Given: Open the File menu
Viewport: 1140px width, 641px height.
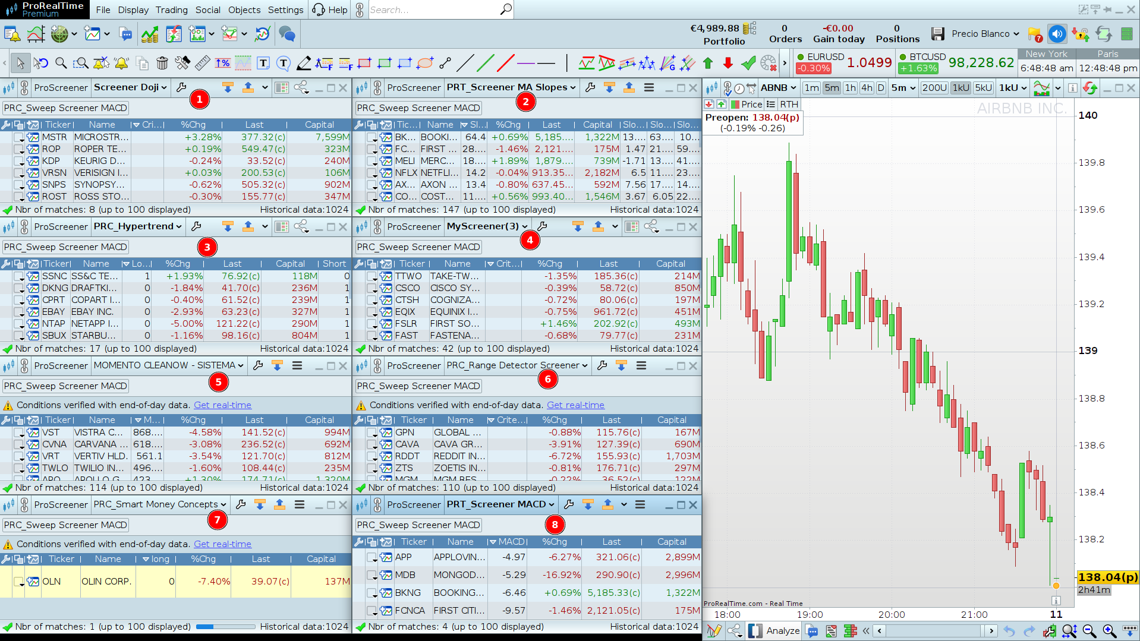Looking at the screenshot, I should [103, 10].
